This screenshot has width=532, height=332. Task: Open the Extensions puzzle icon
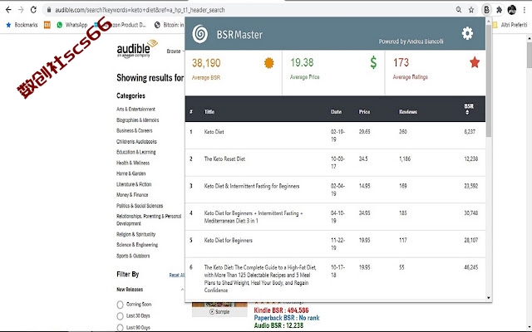[x=499, y=10]
